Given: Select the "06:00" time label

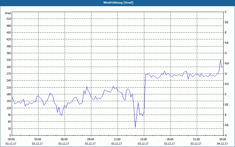Looking at the screenshot, I should point(64,139).
